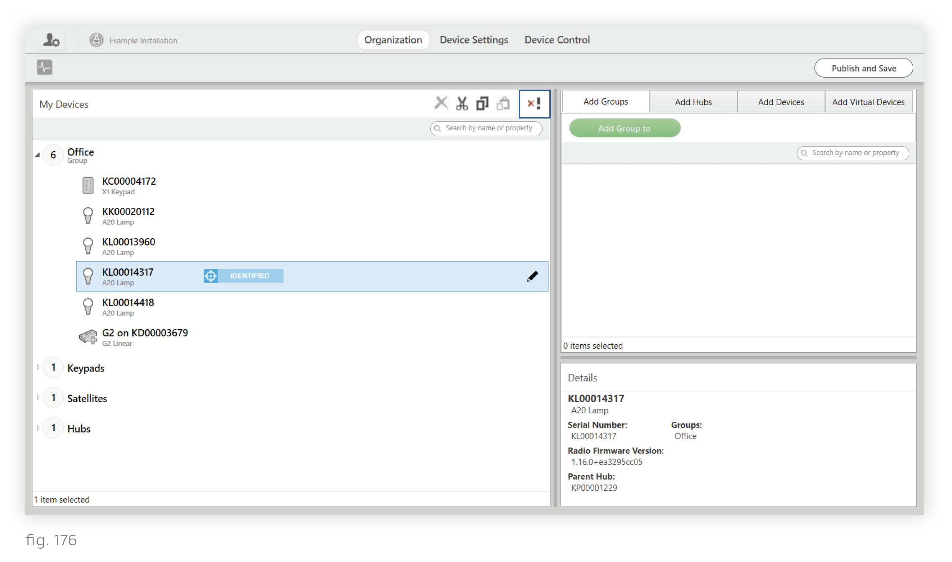Click the keypad icon for KC00004172
The width and height of the screenshot is (952, 562).
point(88,186)
